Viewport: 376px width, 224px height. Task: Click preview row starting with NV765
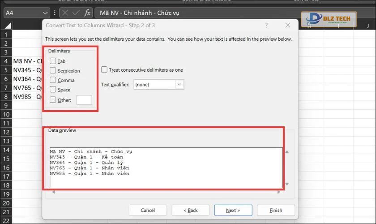point(90,168)
